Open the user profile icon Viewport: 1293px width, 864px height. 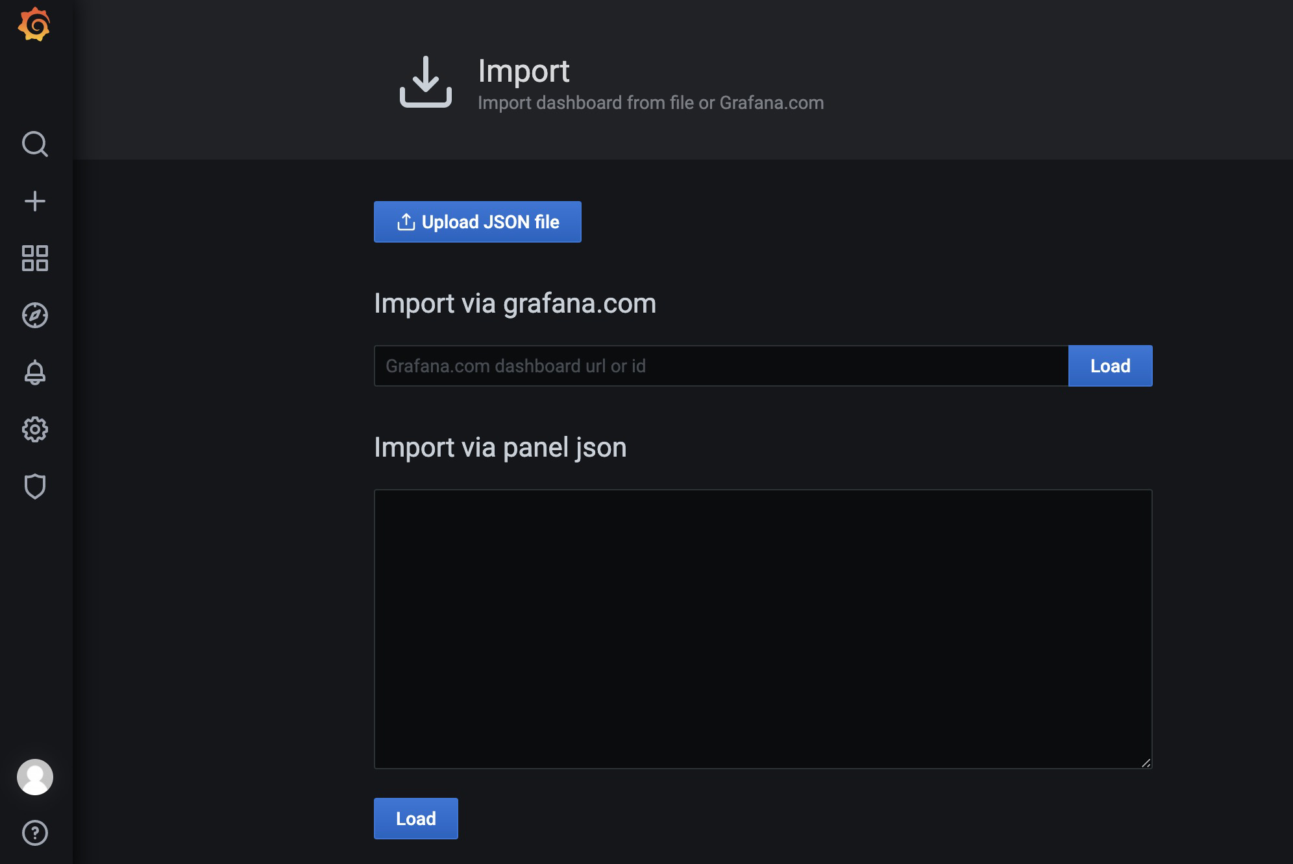(x=35, y=776)
